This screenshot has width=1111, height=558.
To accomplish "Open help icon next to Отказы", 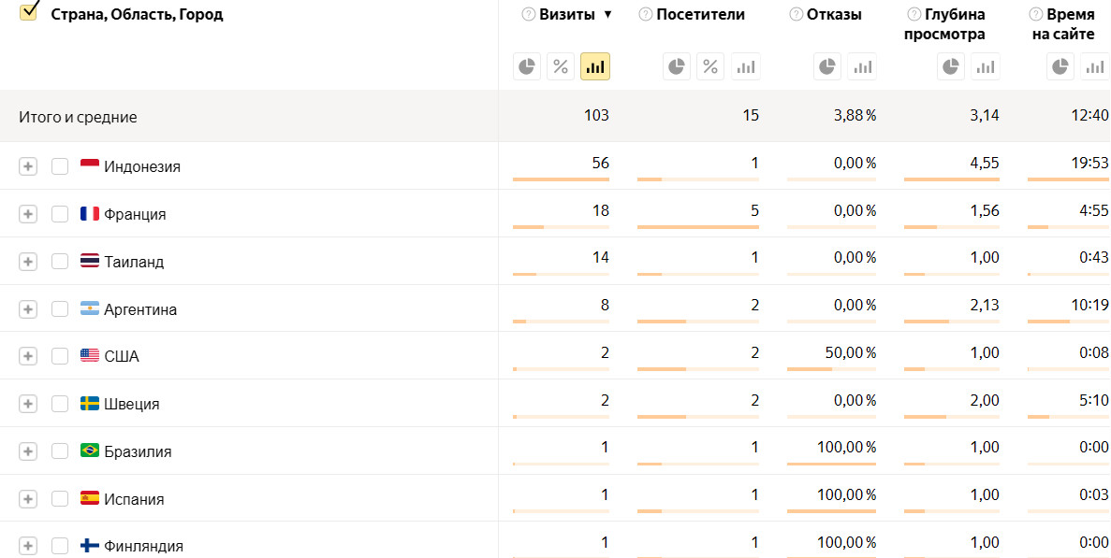I will [x=796, y=14].
